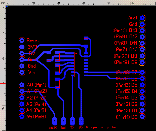Select the RX pad at the bottom
This screenshot has width=156, height=131.
(81, 121)
